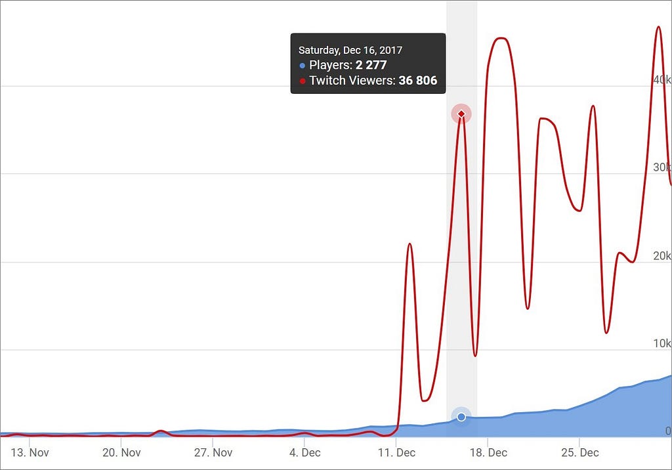Viewport: 672px width, 470px height.
Task: Click the red dot beside Twitch Viewers
Action: coord(302,81)
